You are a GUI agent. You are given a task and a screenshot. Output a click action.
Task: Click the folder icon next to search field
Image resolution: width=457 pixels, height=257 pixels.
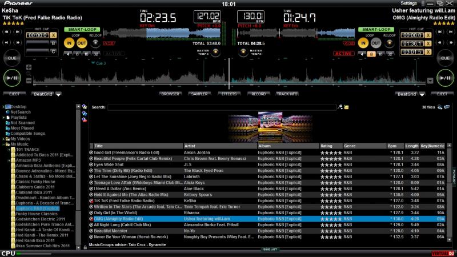pos(346,107)
